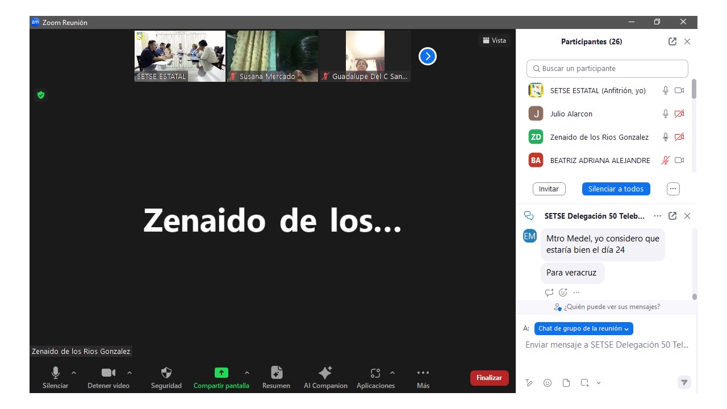Toggle Julio Alarcon's microphone icon

(665, 114)
